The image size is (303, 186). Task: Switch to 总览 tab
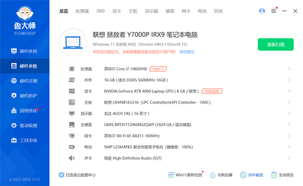point(64,11)
